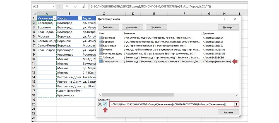The width and height of the screenshot is (279, 123).
Task: Click the help question mark in dialog
Action: click(225, 19)
